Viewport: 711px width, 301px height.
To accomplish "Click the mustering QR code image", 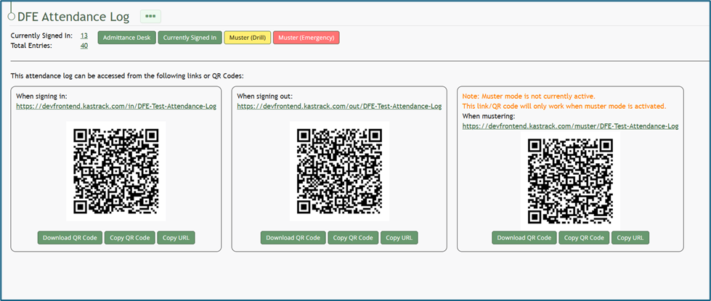I will pyautogui.click(x=570, y=180).
